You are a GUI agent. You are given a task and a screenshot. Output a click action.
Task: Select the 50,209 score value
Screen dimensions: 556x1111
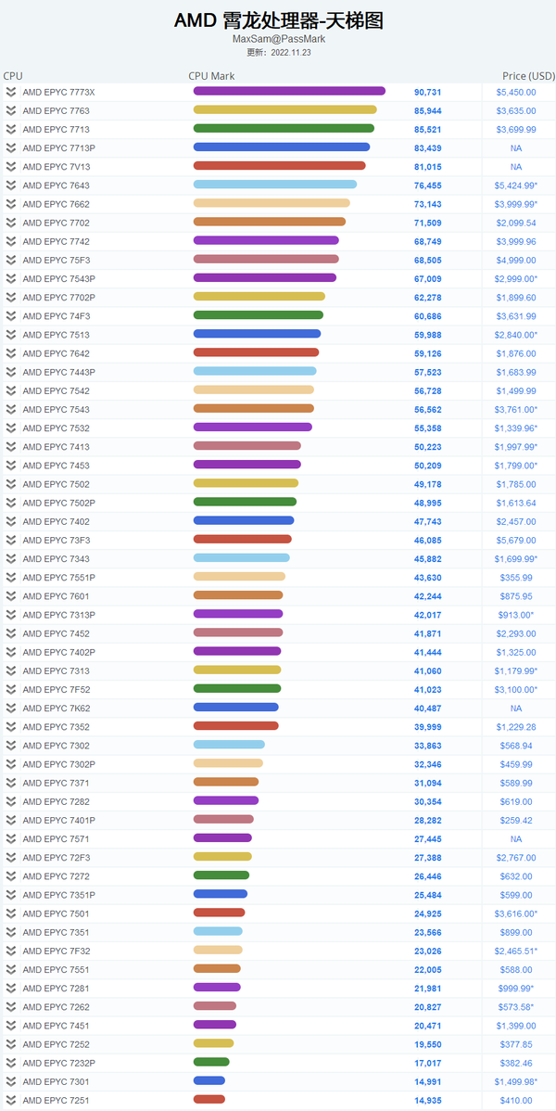click(x=428, y=466)
